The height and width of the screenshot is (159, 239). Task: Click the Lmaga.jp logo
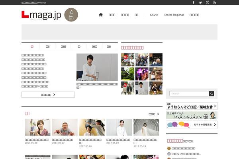[x=41, y=15]
